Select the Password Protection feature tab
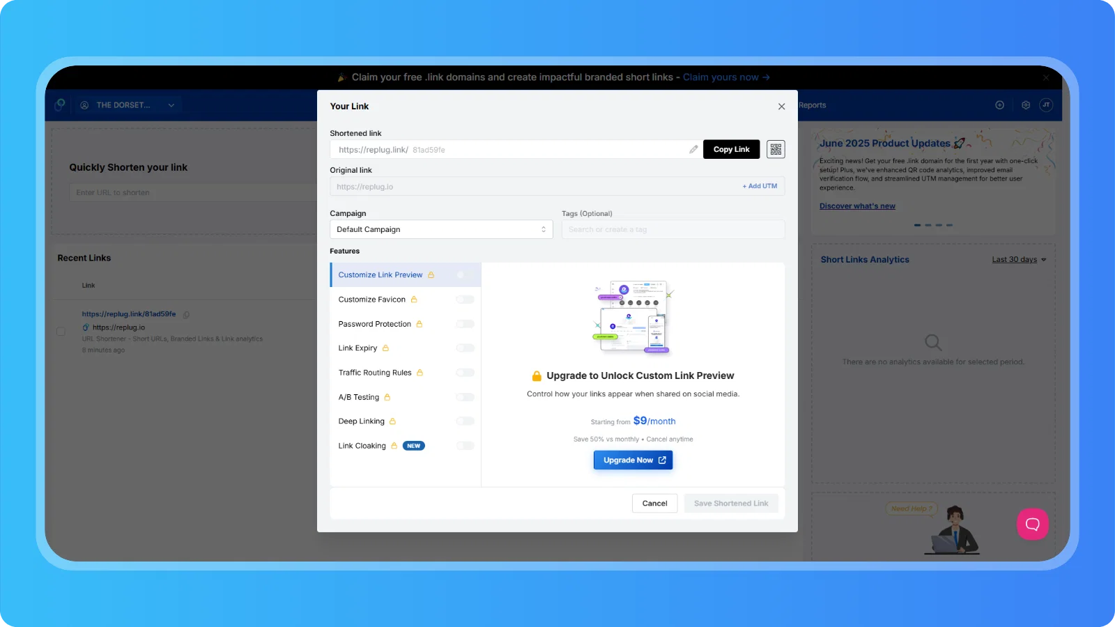1115x627 pixels. click(x=406, y=324)
